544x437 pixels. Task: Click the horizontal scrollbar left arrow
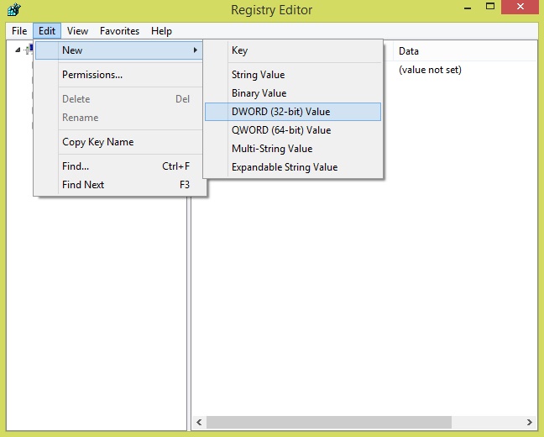[199, 422]
